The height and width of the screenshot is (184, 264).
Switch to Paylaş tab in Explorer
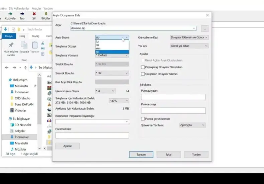[35, 36]
